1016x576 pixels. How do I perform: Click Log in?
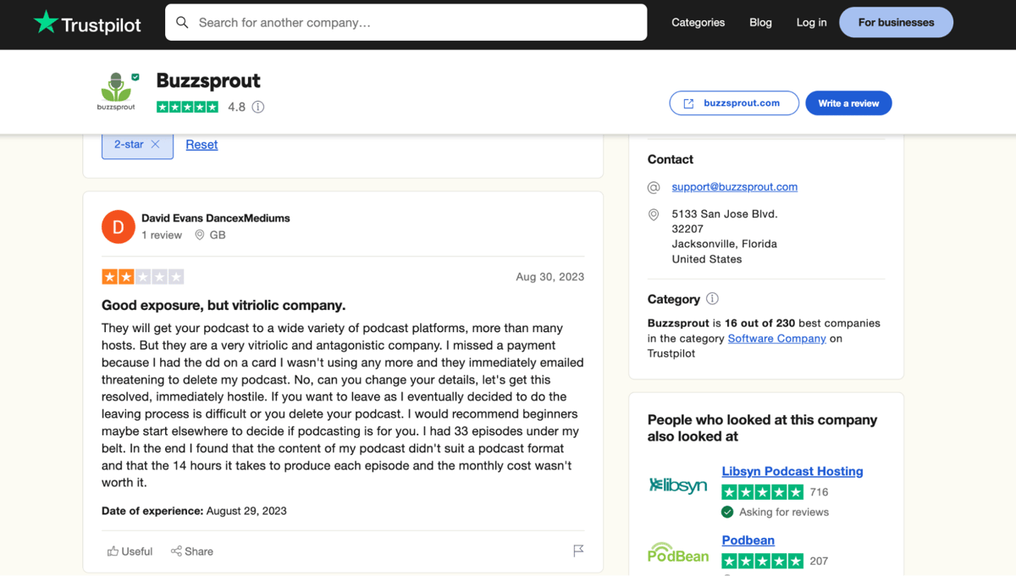pos(811,23)
